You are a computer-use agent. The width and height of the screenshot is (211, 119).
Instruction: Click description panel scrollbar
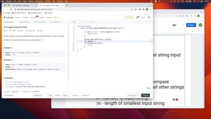(x=68, y=52)
